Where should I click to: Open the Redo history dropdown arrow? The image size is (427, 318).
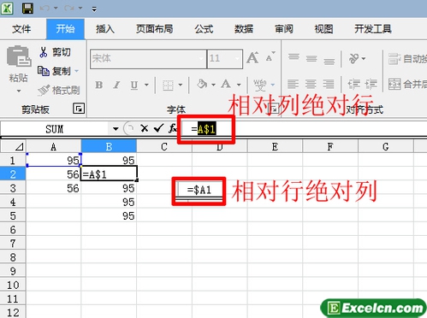[x=80, y=9]
